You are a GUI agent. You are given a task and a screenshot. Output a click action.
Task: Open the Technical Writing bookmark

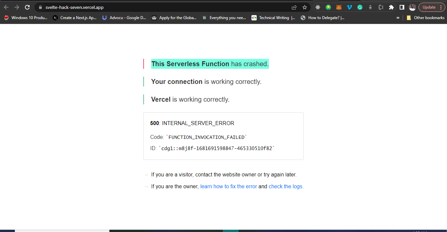pos(273,18)
